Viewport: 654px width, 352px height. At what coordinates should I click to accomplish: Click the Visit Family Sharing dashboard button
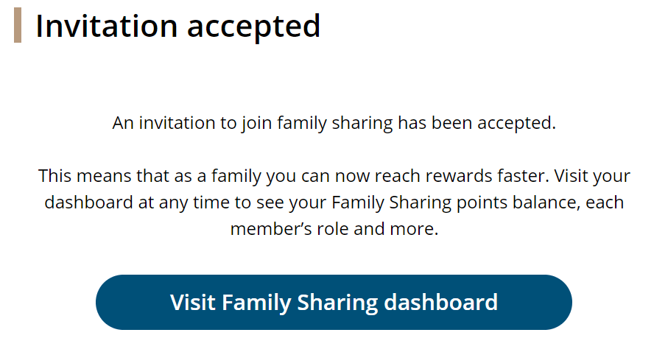tap(334, 302)
